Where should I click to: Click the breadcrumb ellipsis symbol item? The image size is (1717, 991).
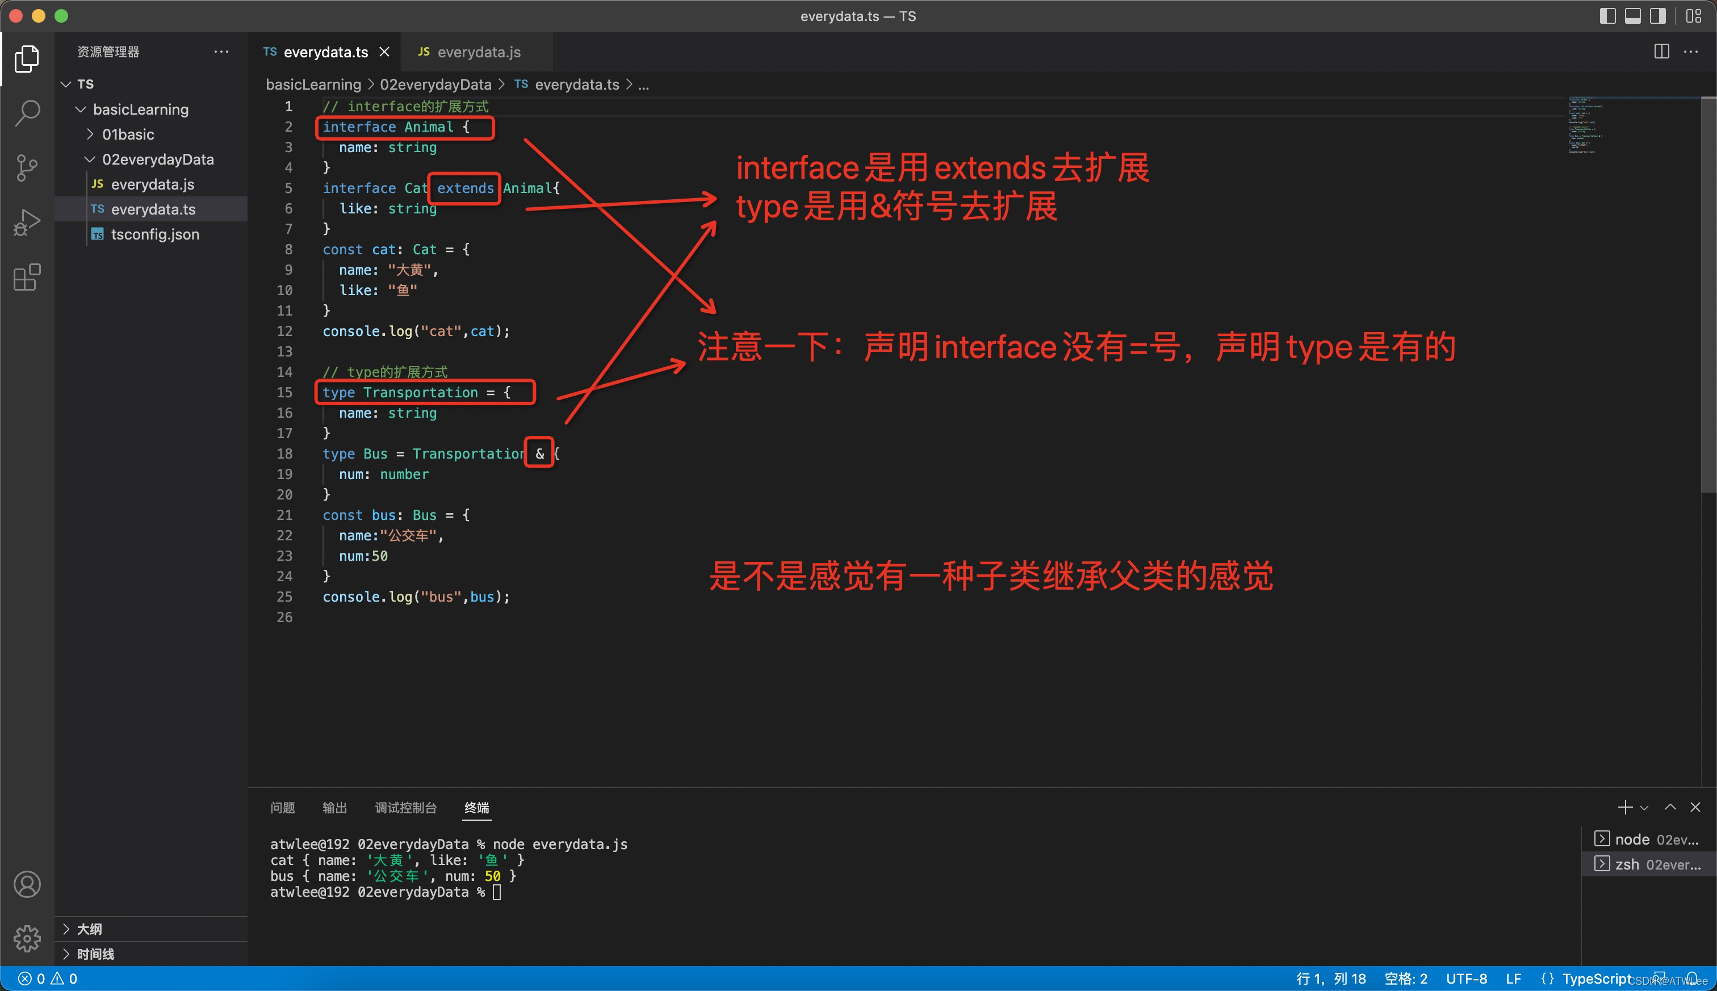pyautogui.click(x=643, y=85)
